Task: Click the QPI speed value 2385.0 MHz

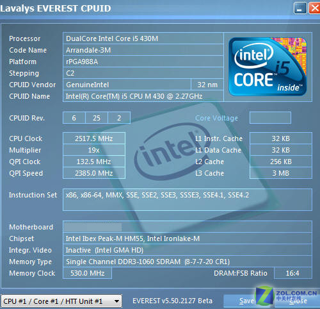Action: (x=94, y=173)
